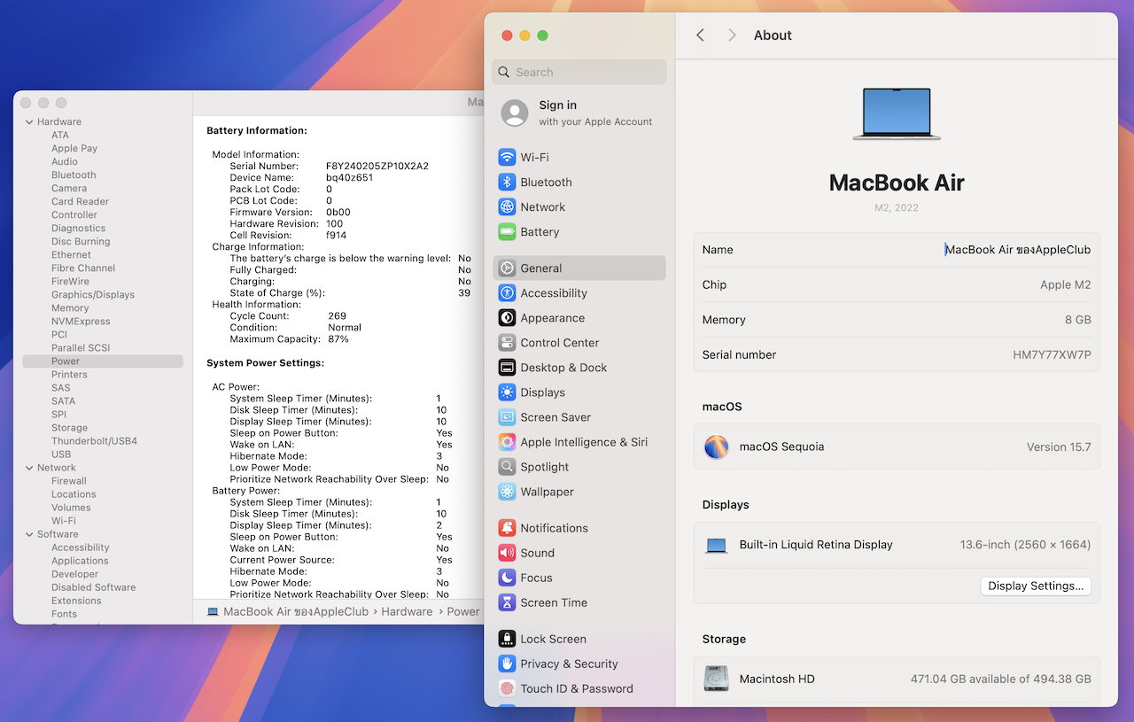Open Spotlight magnifier icon in sidebar
The height and width of the screenshot is (722, 1134).
point(507,467)
